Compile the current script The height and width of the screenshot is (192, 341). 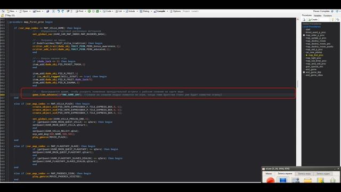click(159, 11)
